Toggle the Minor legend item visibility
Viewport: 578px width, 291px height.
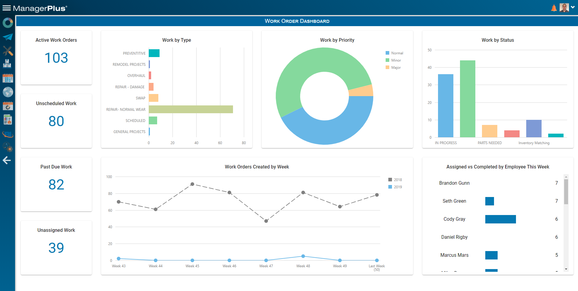395,60
